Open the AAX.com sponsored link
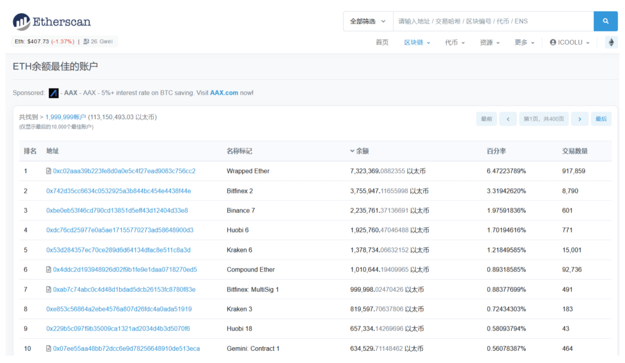This screenshot has height=363, width=625. (224, 93)
